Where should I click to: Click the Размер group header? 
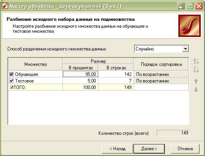[98, 61]
